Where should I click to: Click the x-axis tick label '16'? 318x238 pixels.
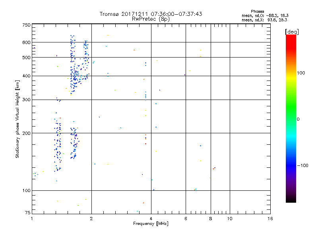tap(270, 219)
